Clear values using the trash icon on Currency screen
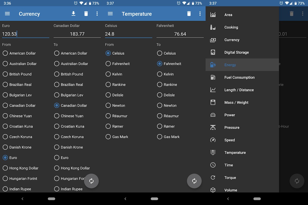308x205 pixels. click(x=86, y=14)
